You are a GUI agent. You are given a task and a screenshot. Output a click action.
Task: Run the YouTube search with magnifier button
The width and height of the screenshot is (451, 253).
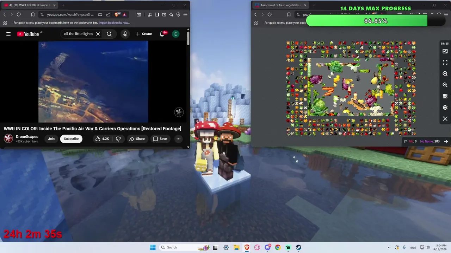109,34
